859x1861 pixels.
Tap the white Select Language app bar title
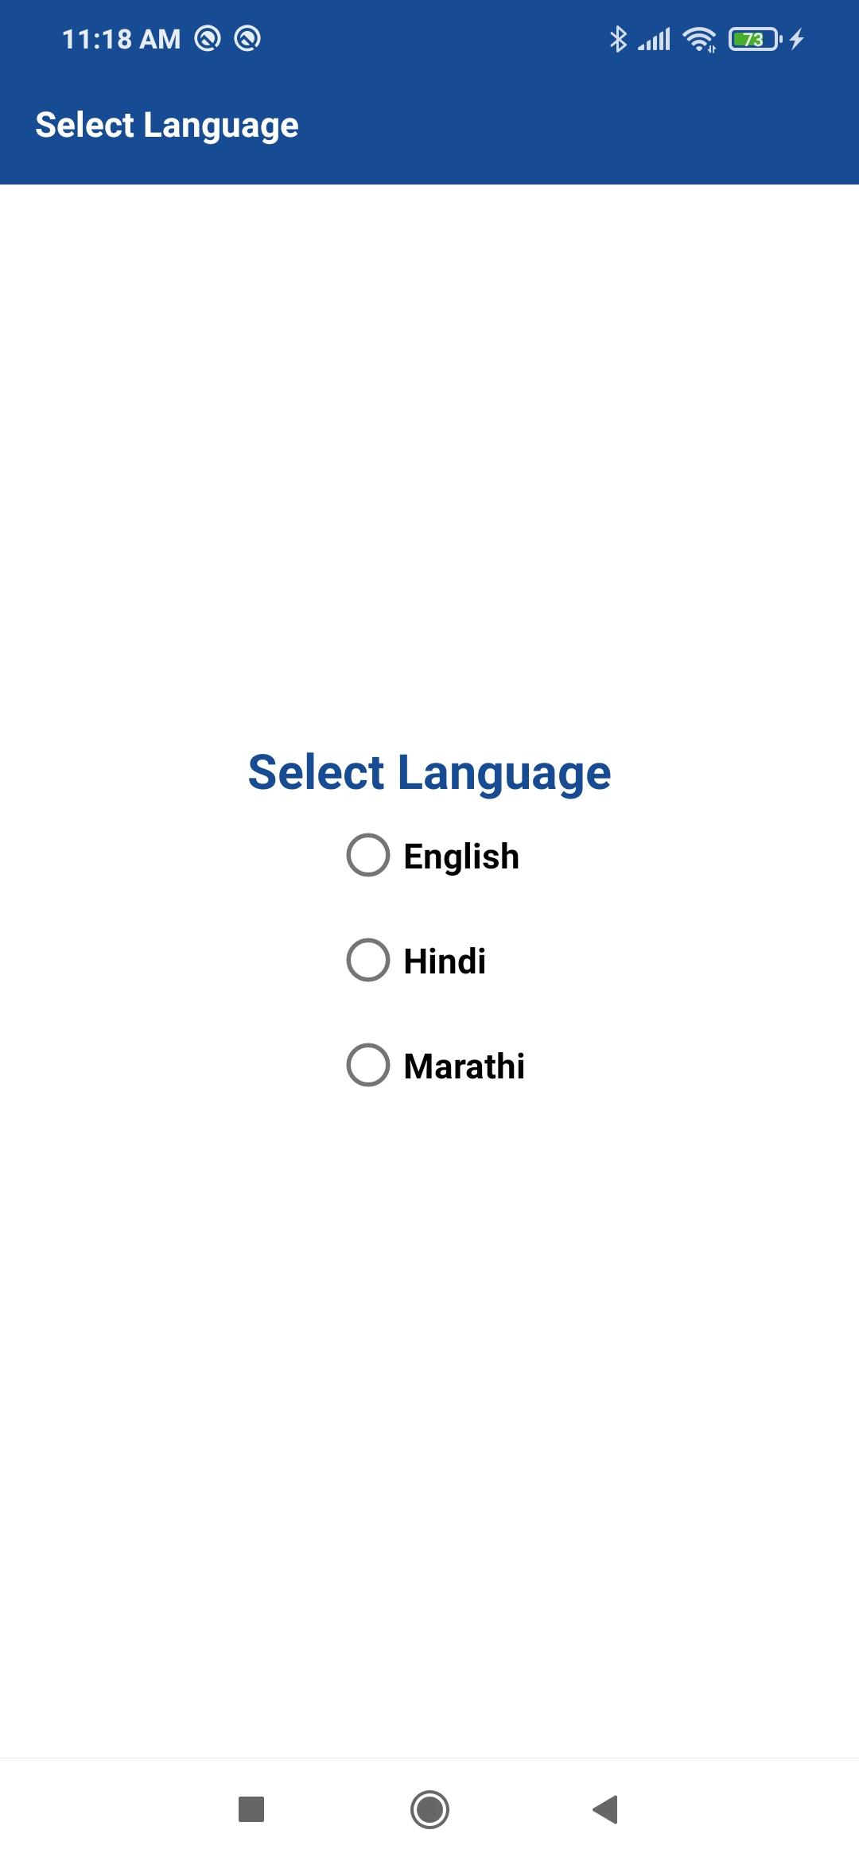(167, 125)
